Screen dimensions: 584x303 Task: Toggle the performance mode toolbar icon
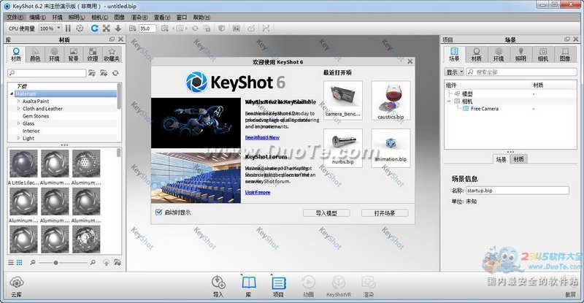point(80,28)
